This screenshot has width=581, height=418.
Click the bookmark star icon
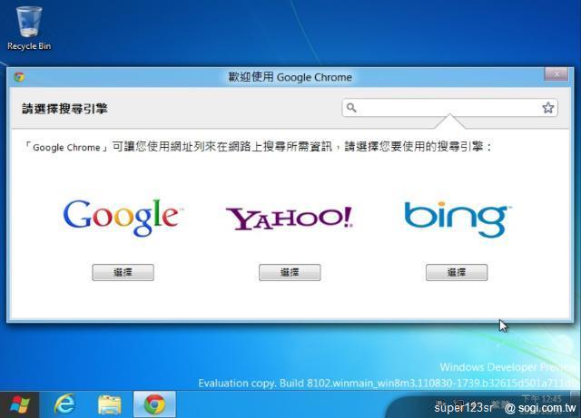coord(548,108)
